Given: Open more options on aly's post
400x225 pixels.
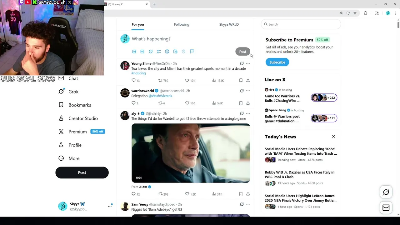Looking at the screenshot, I should 248,113.
